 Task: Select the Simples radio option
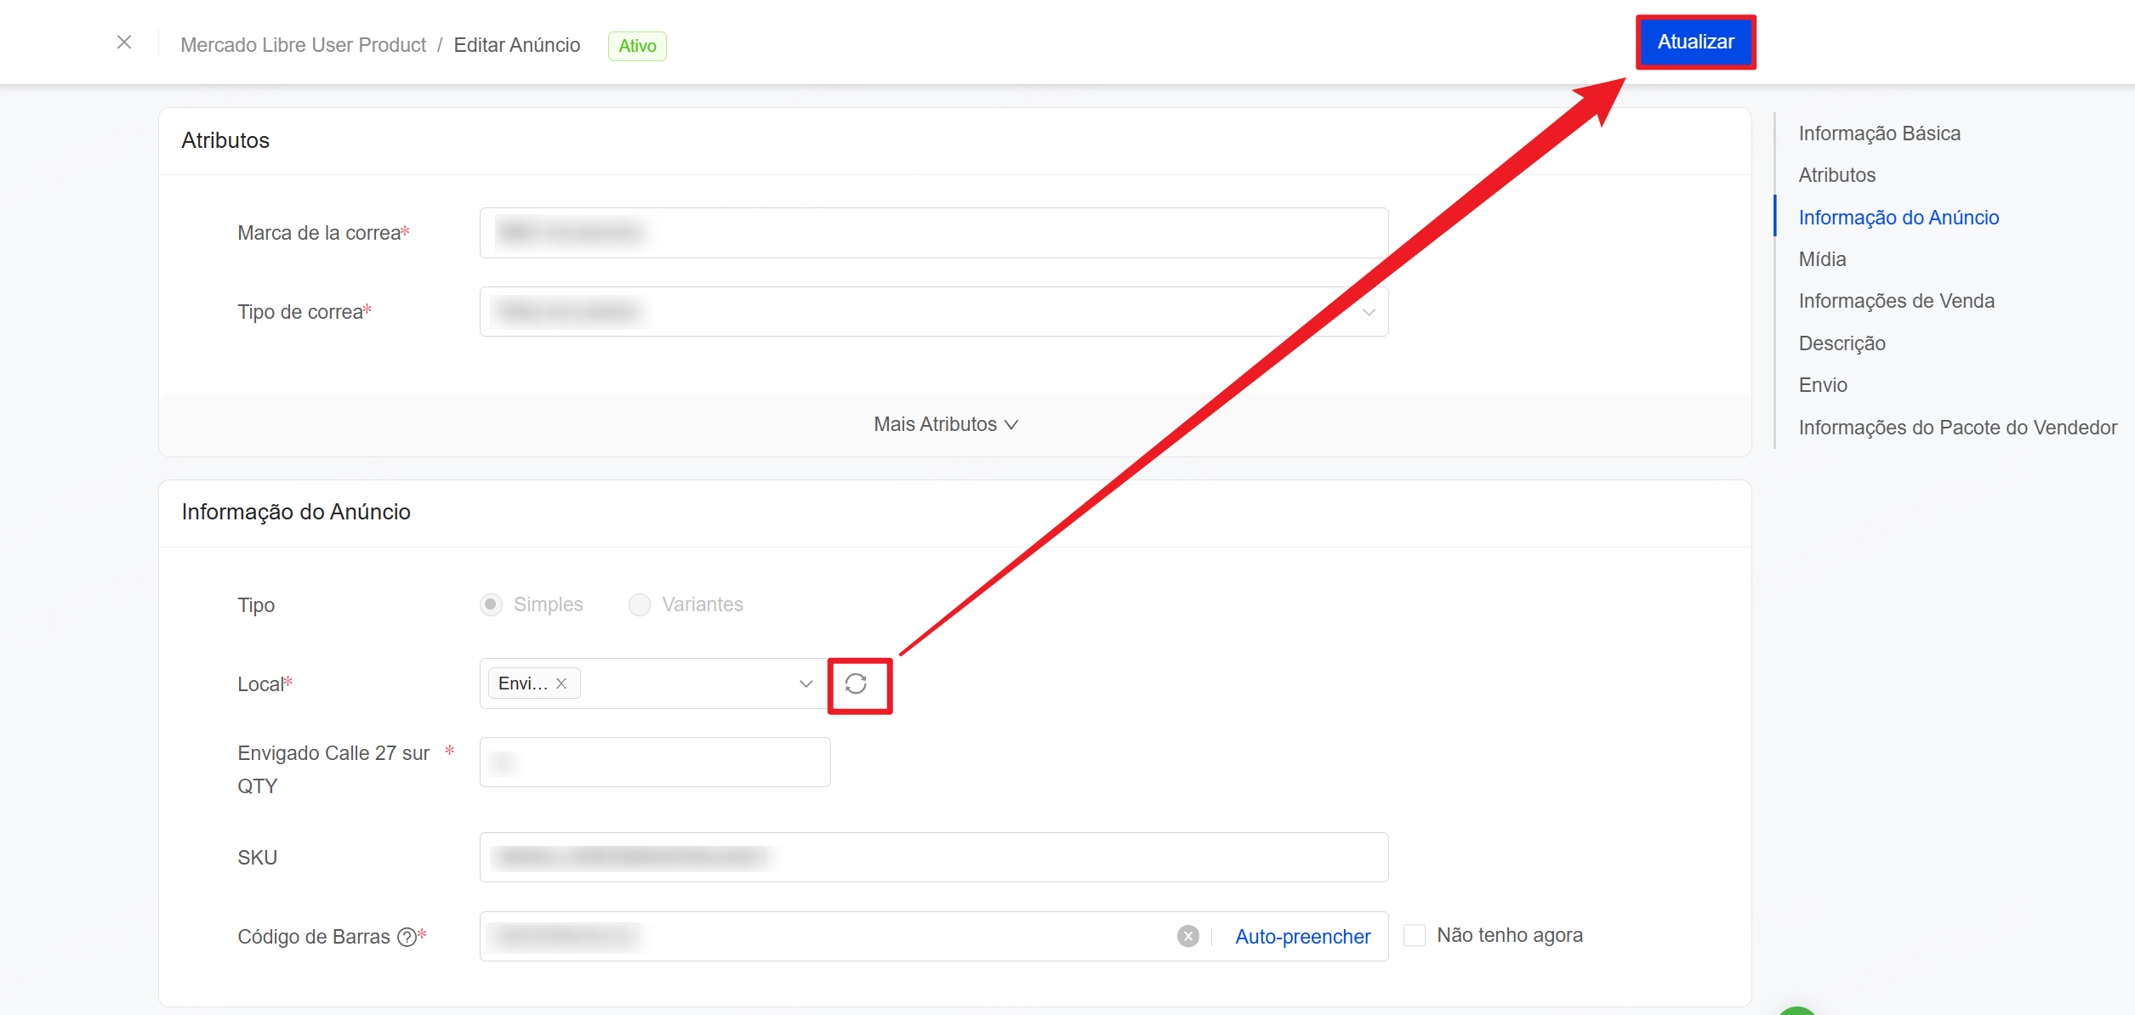click(x=491, y=604)
